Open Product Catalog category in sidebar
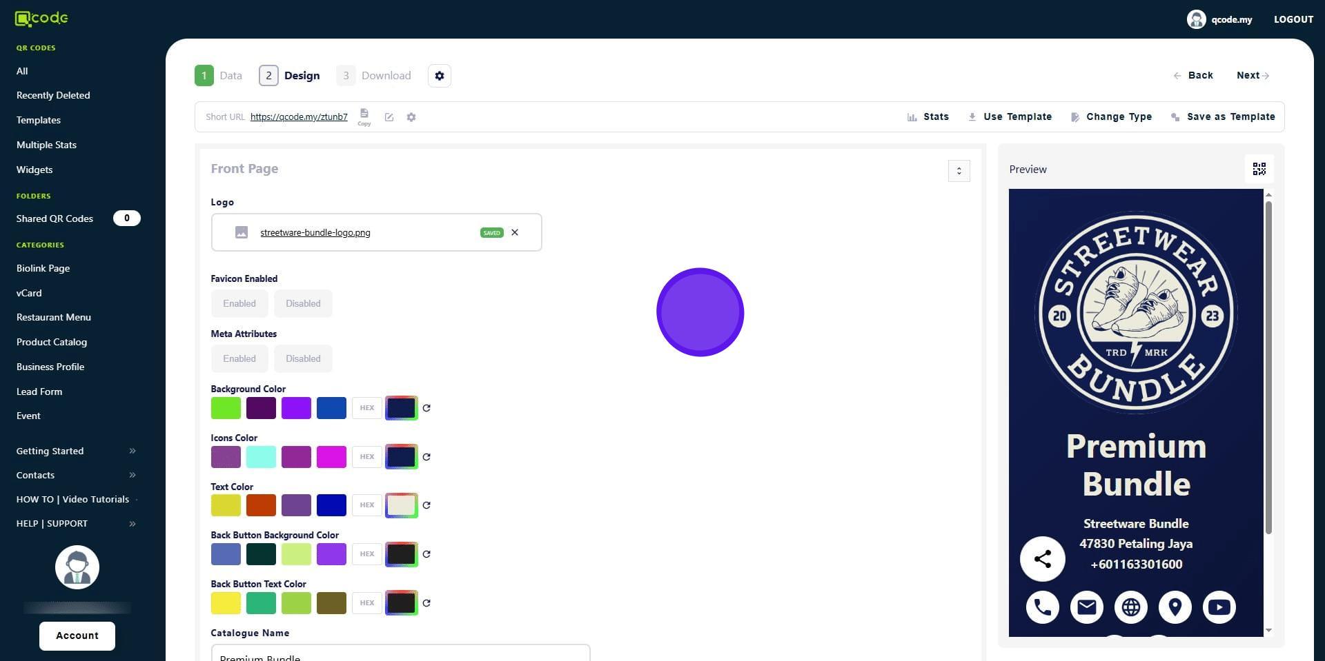The height and width of the screenshot is (661, 1325). [52, 343]
